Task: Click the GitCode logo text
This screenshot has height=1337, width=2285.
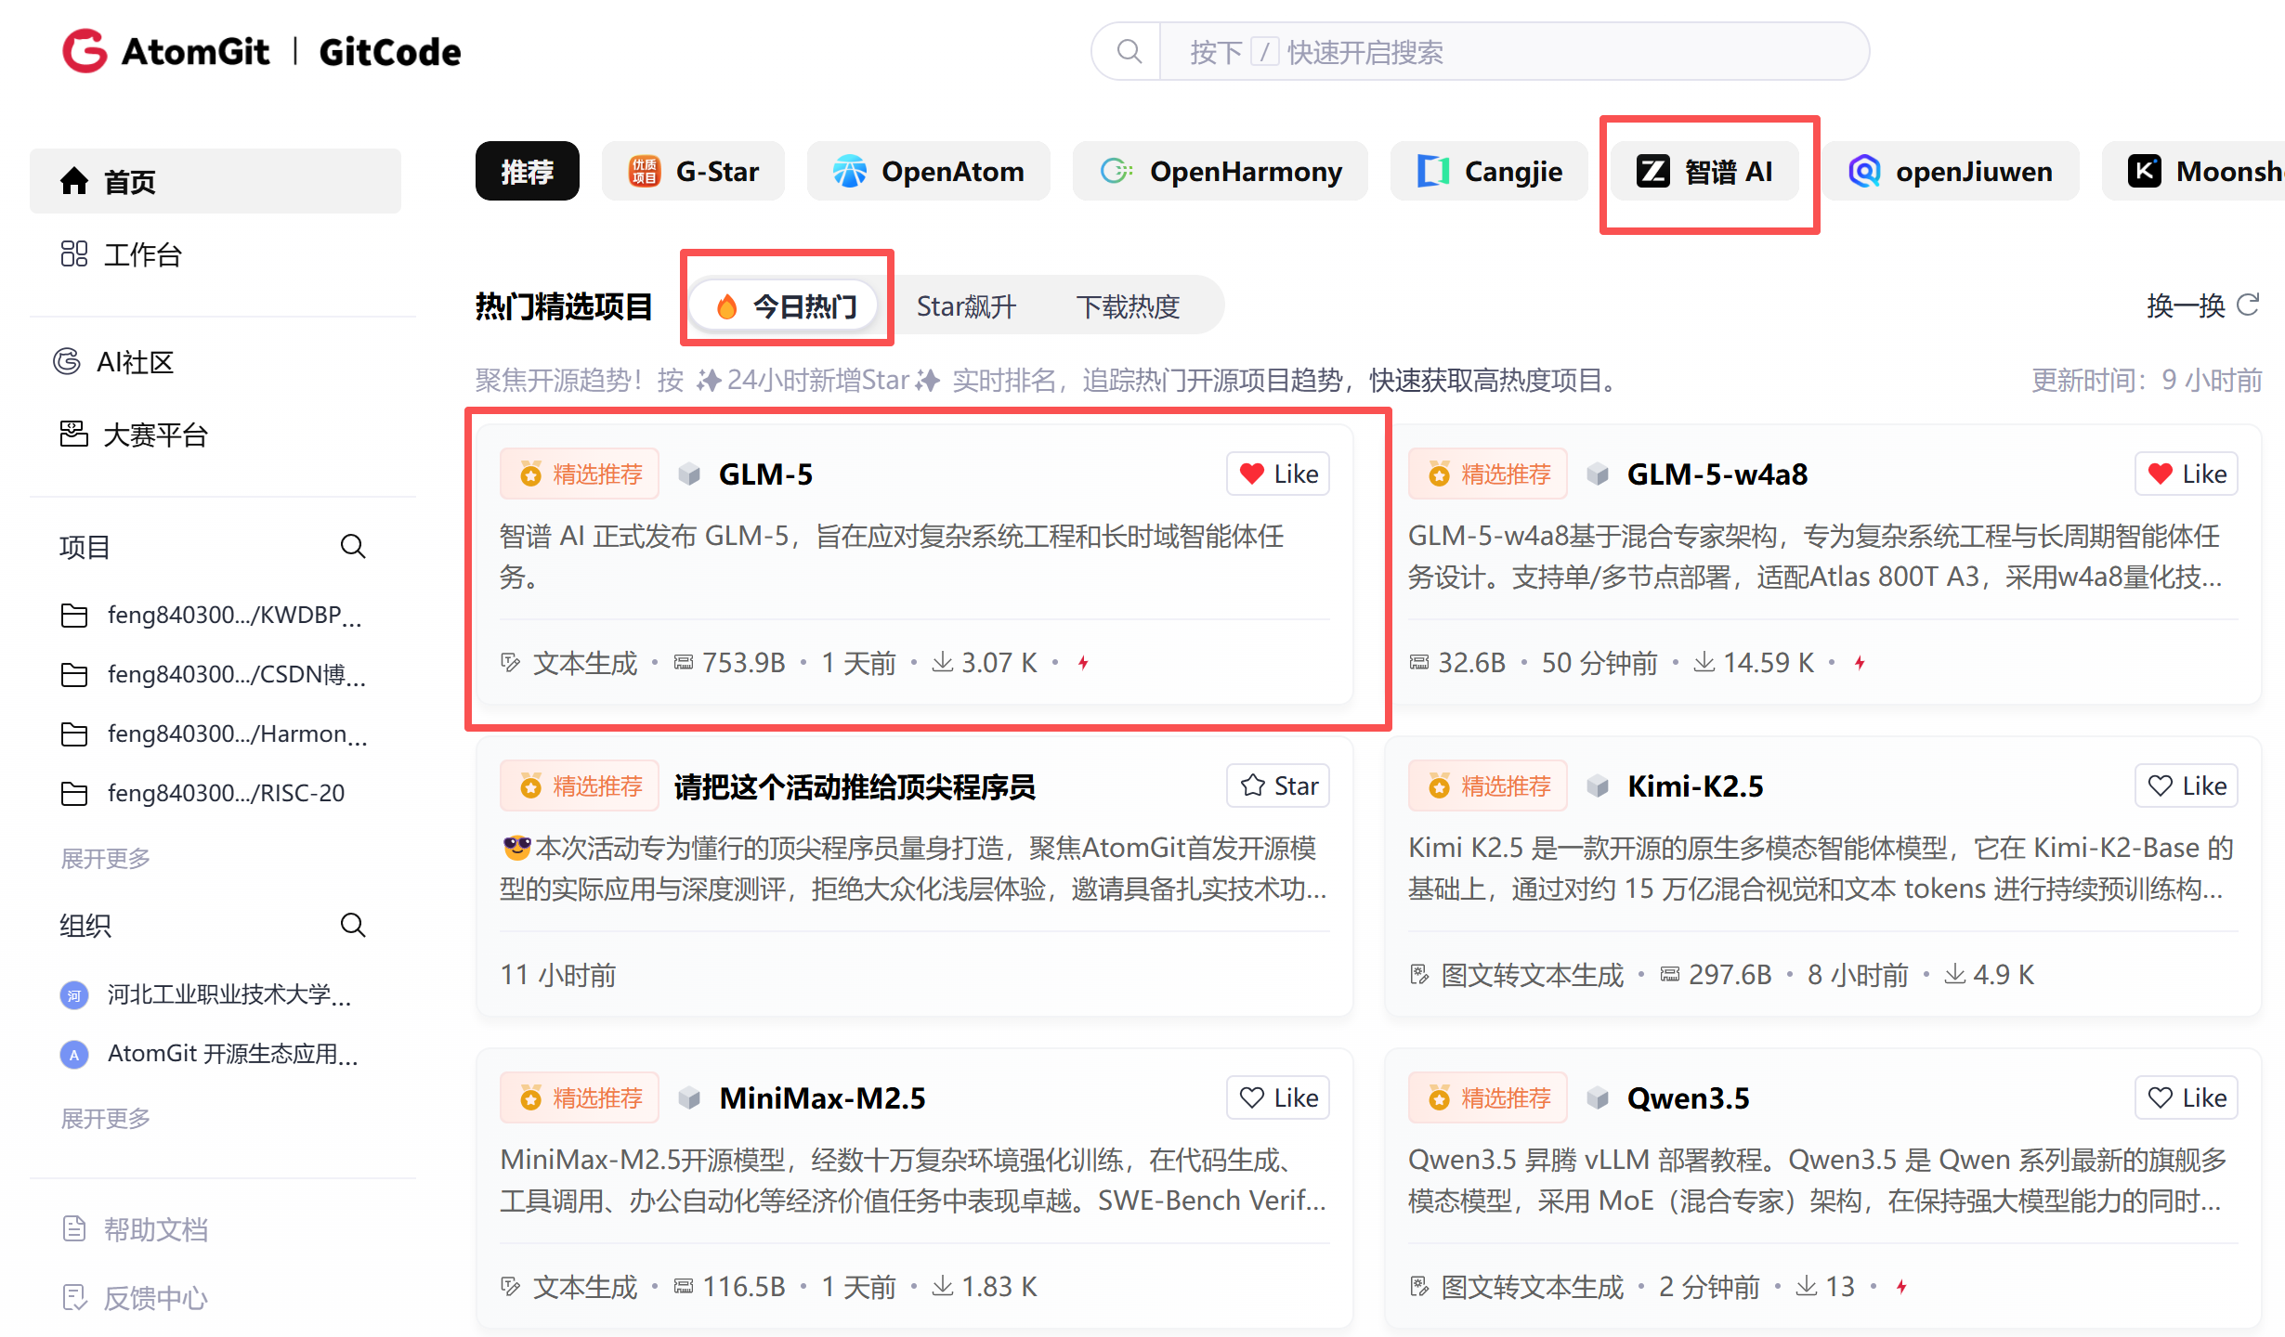Action: [x=390, y=52]
